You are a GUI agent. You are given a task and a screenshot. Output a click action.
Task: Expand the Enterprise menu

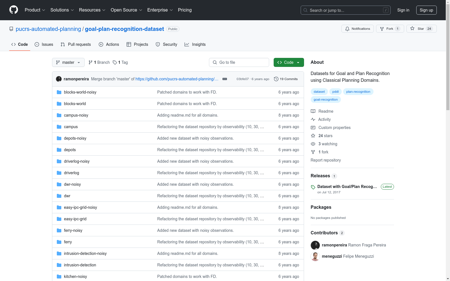coord(160,10)
